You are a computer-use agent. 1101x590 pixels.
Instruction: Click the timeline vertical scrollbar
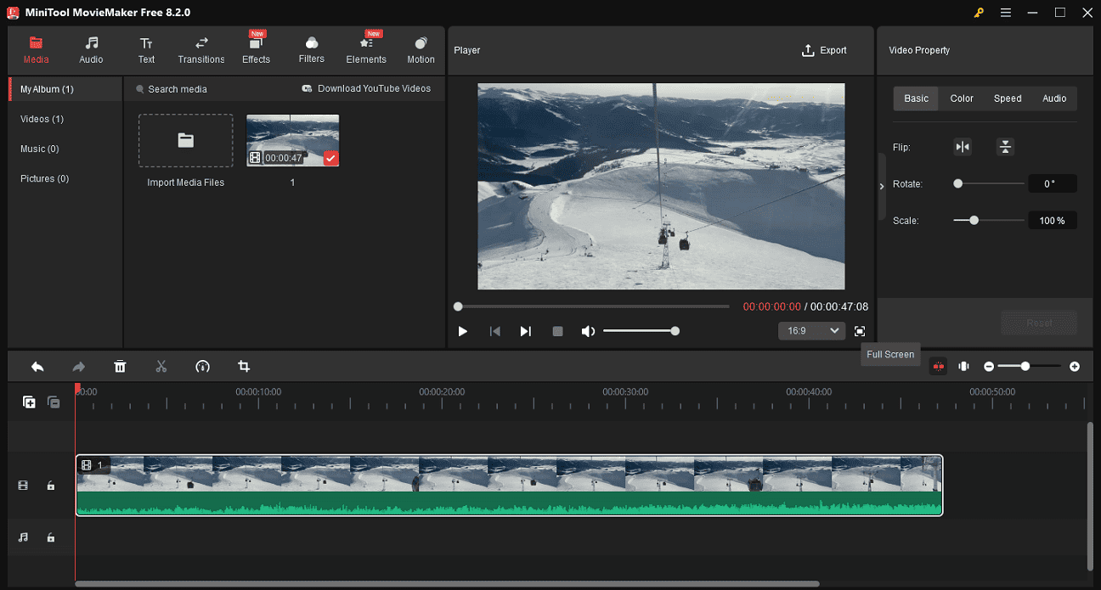pyautogui.click(x=1091, y=496)
